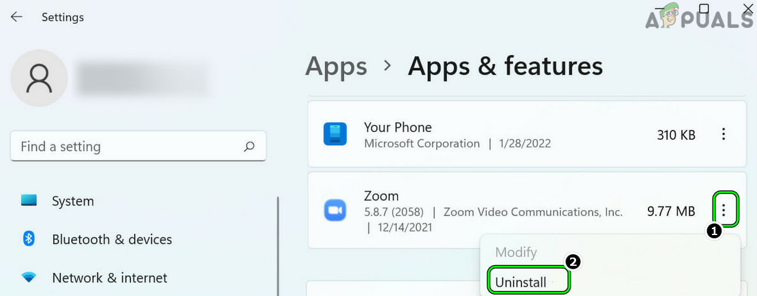
Task: Click the System monitor icon
Action: [x=29, y=201]
